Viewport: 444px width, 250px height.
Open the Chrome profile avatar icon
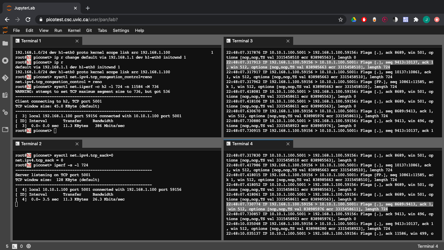(x=426, y=20)
